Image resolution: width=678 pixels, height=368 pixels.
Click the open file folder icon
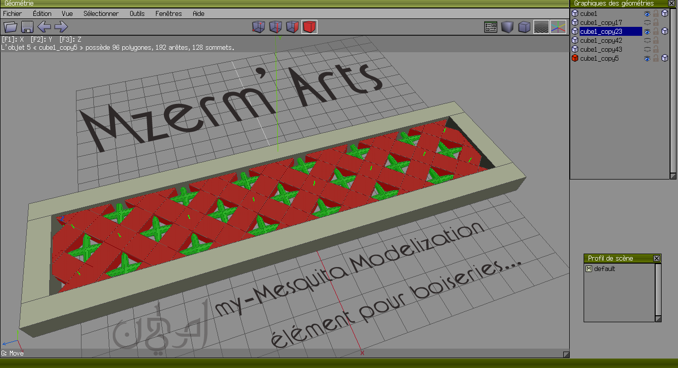point(10,27)
